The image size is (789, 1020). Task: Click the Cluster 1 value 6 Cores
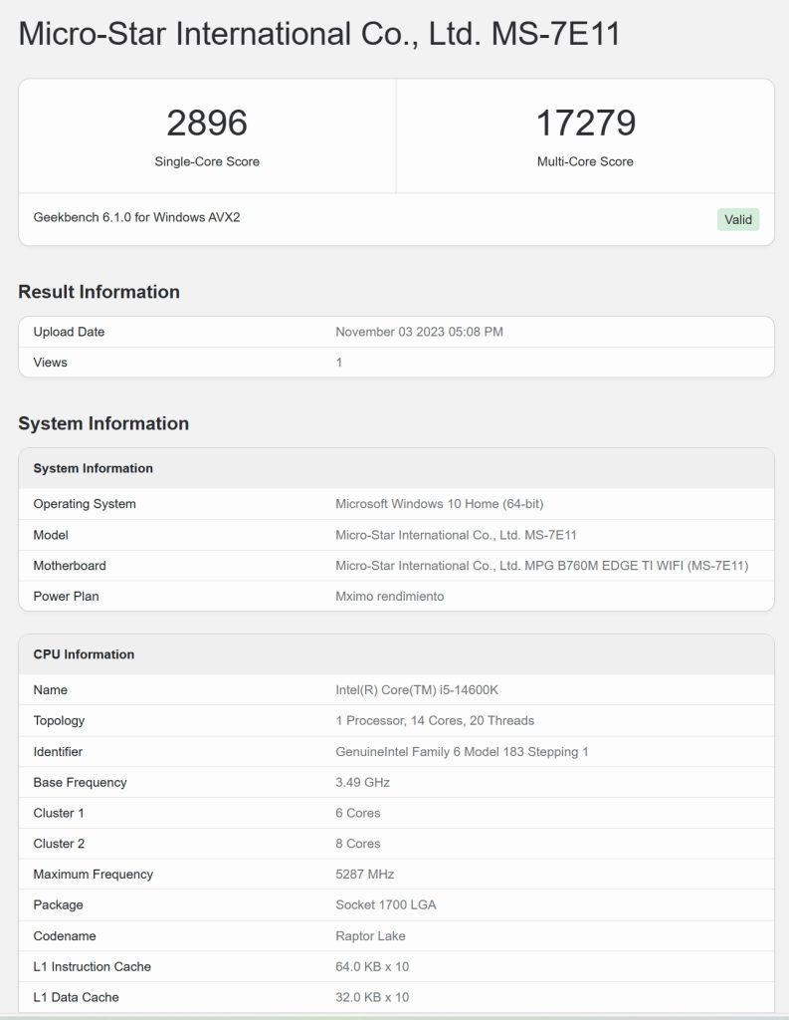[x=358, y=813]
